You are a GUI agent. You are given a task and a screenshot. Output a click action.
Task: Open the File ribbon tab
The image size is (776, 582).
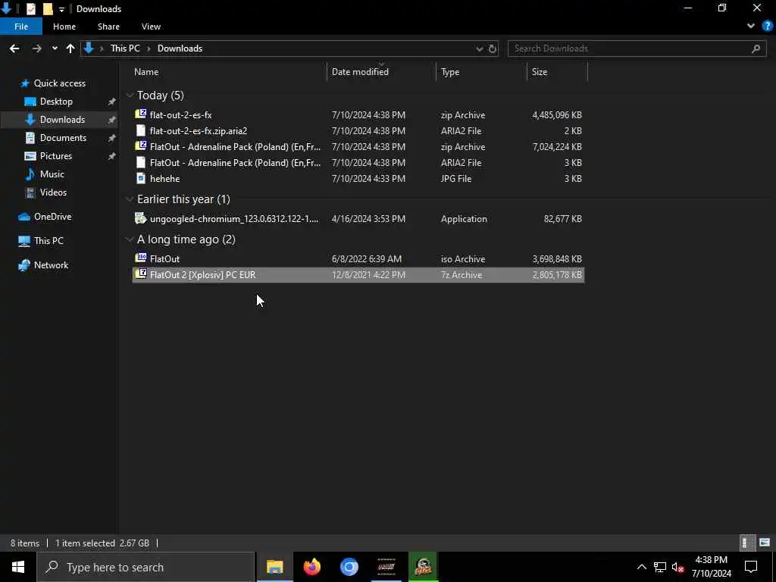pyautogui.click(x=21, y=27)
